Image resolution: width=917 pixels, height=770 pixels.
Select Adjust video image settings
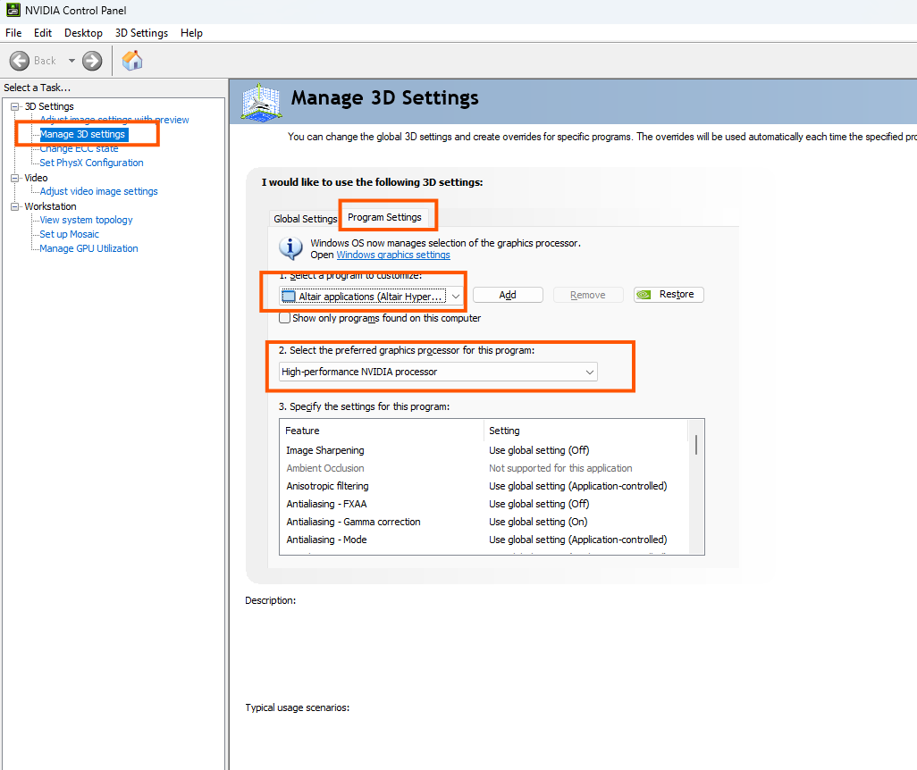coord(98,191)
